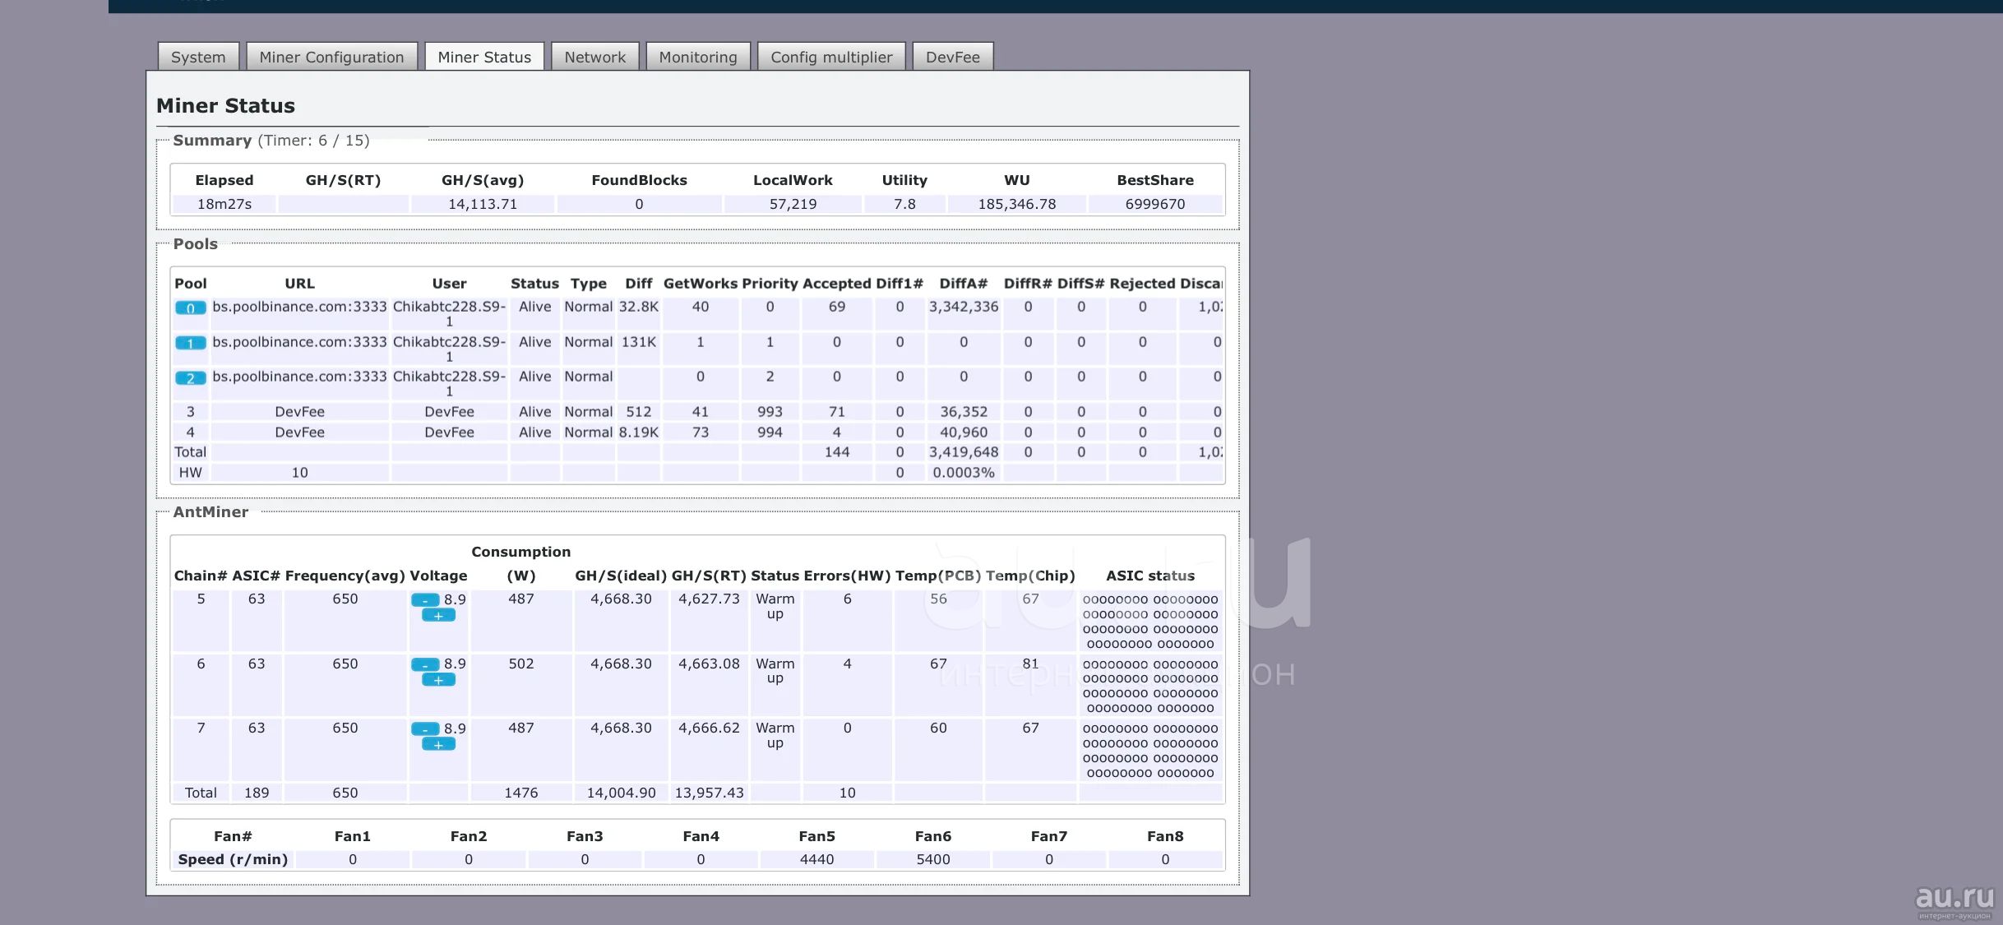Click the pool 2 blue badge
The width and height of the screenshot is (2003, 925).
tap(190, 378)
